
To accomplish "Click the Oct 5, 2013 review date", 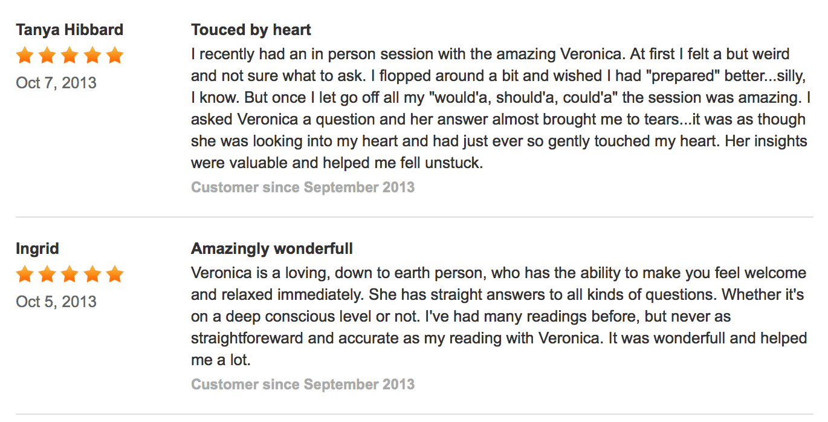I will (x=56, y=302).
